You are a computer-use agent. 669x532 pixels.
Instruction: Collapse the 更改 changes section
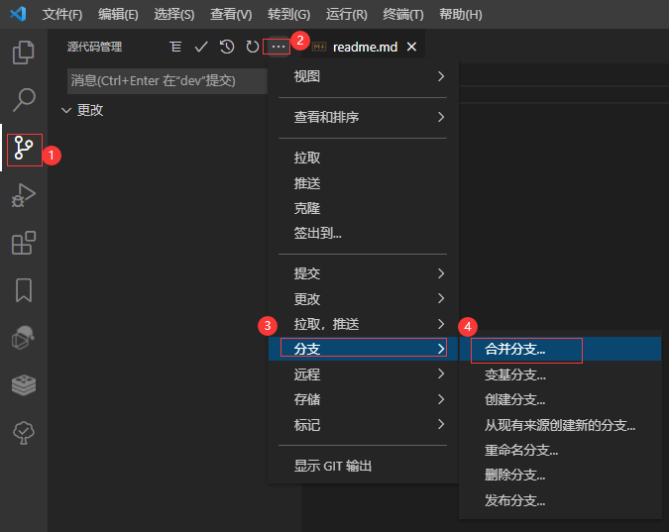pos(66,110)
